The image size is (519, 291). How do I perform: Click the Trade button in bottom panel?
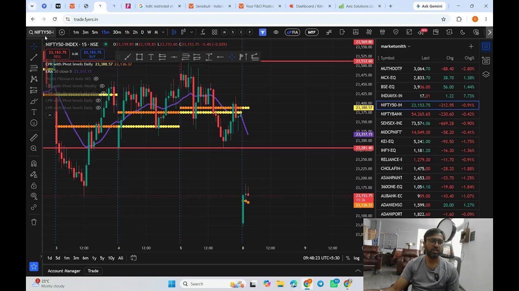(93, 271)
